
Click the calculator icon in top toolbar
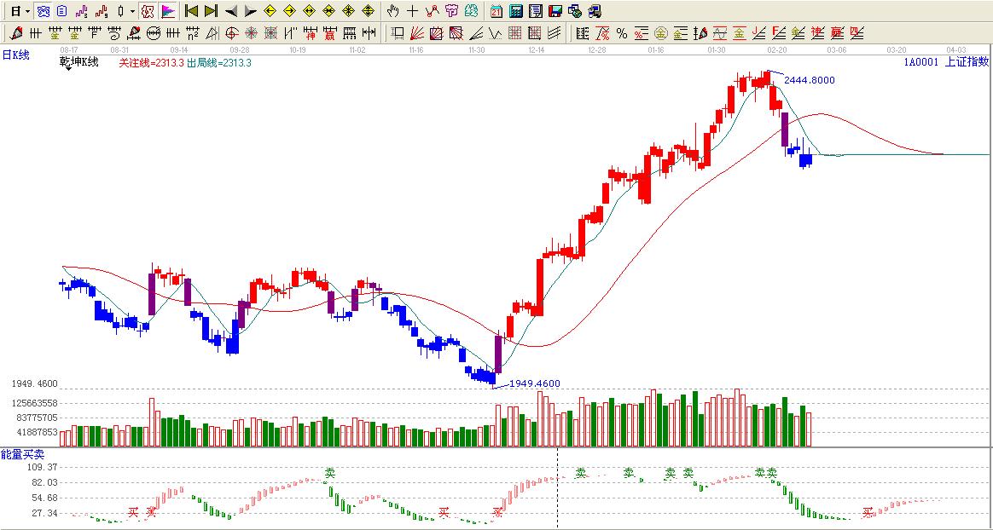[x=516, y=11]
